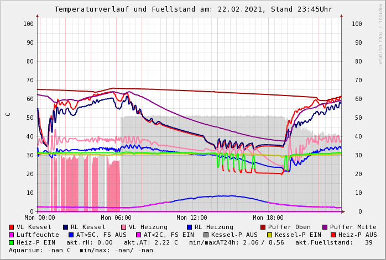Image resolution: width=386 pixels, height=260 pixels.
Task: Select the magenta Luftfeuchte legend swatch
Action: 12,235
